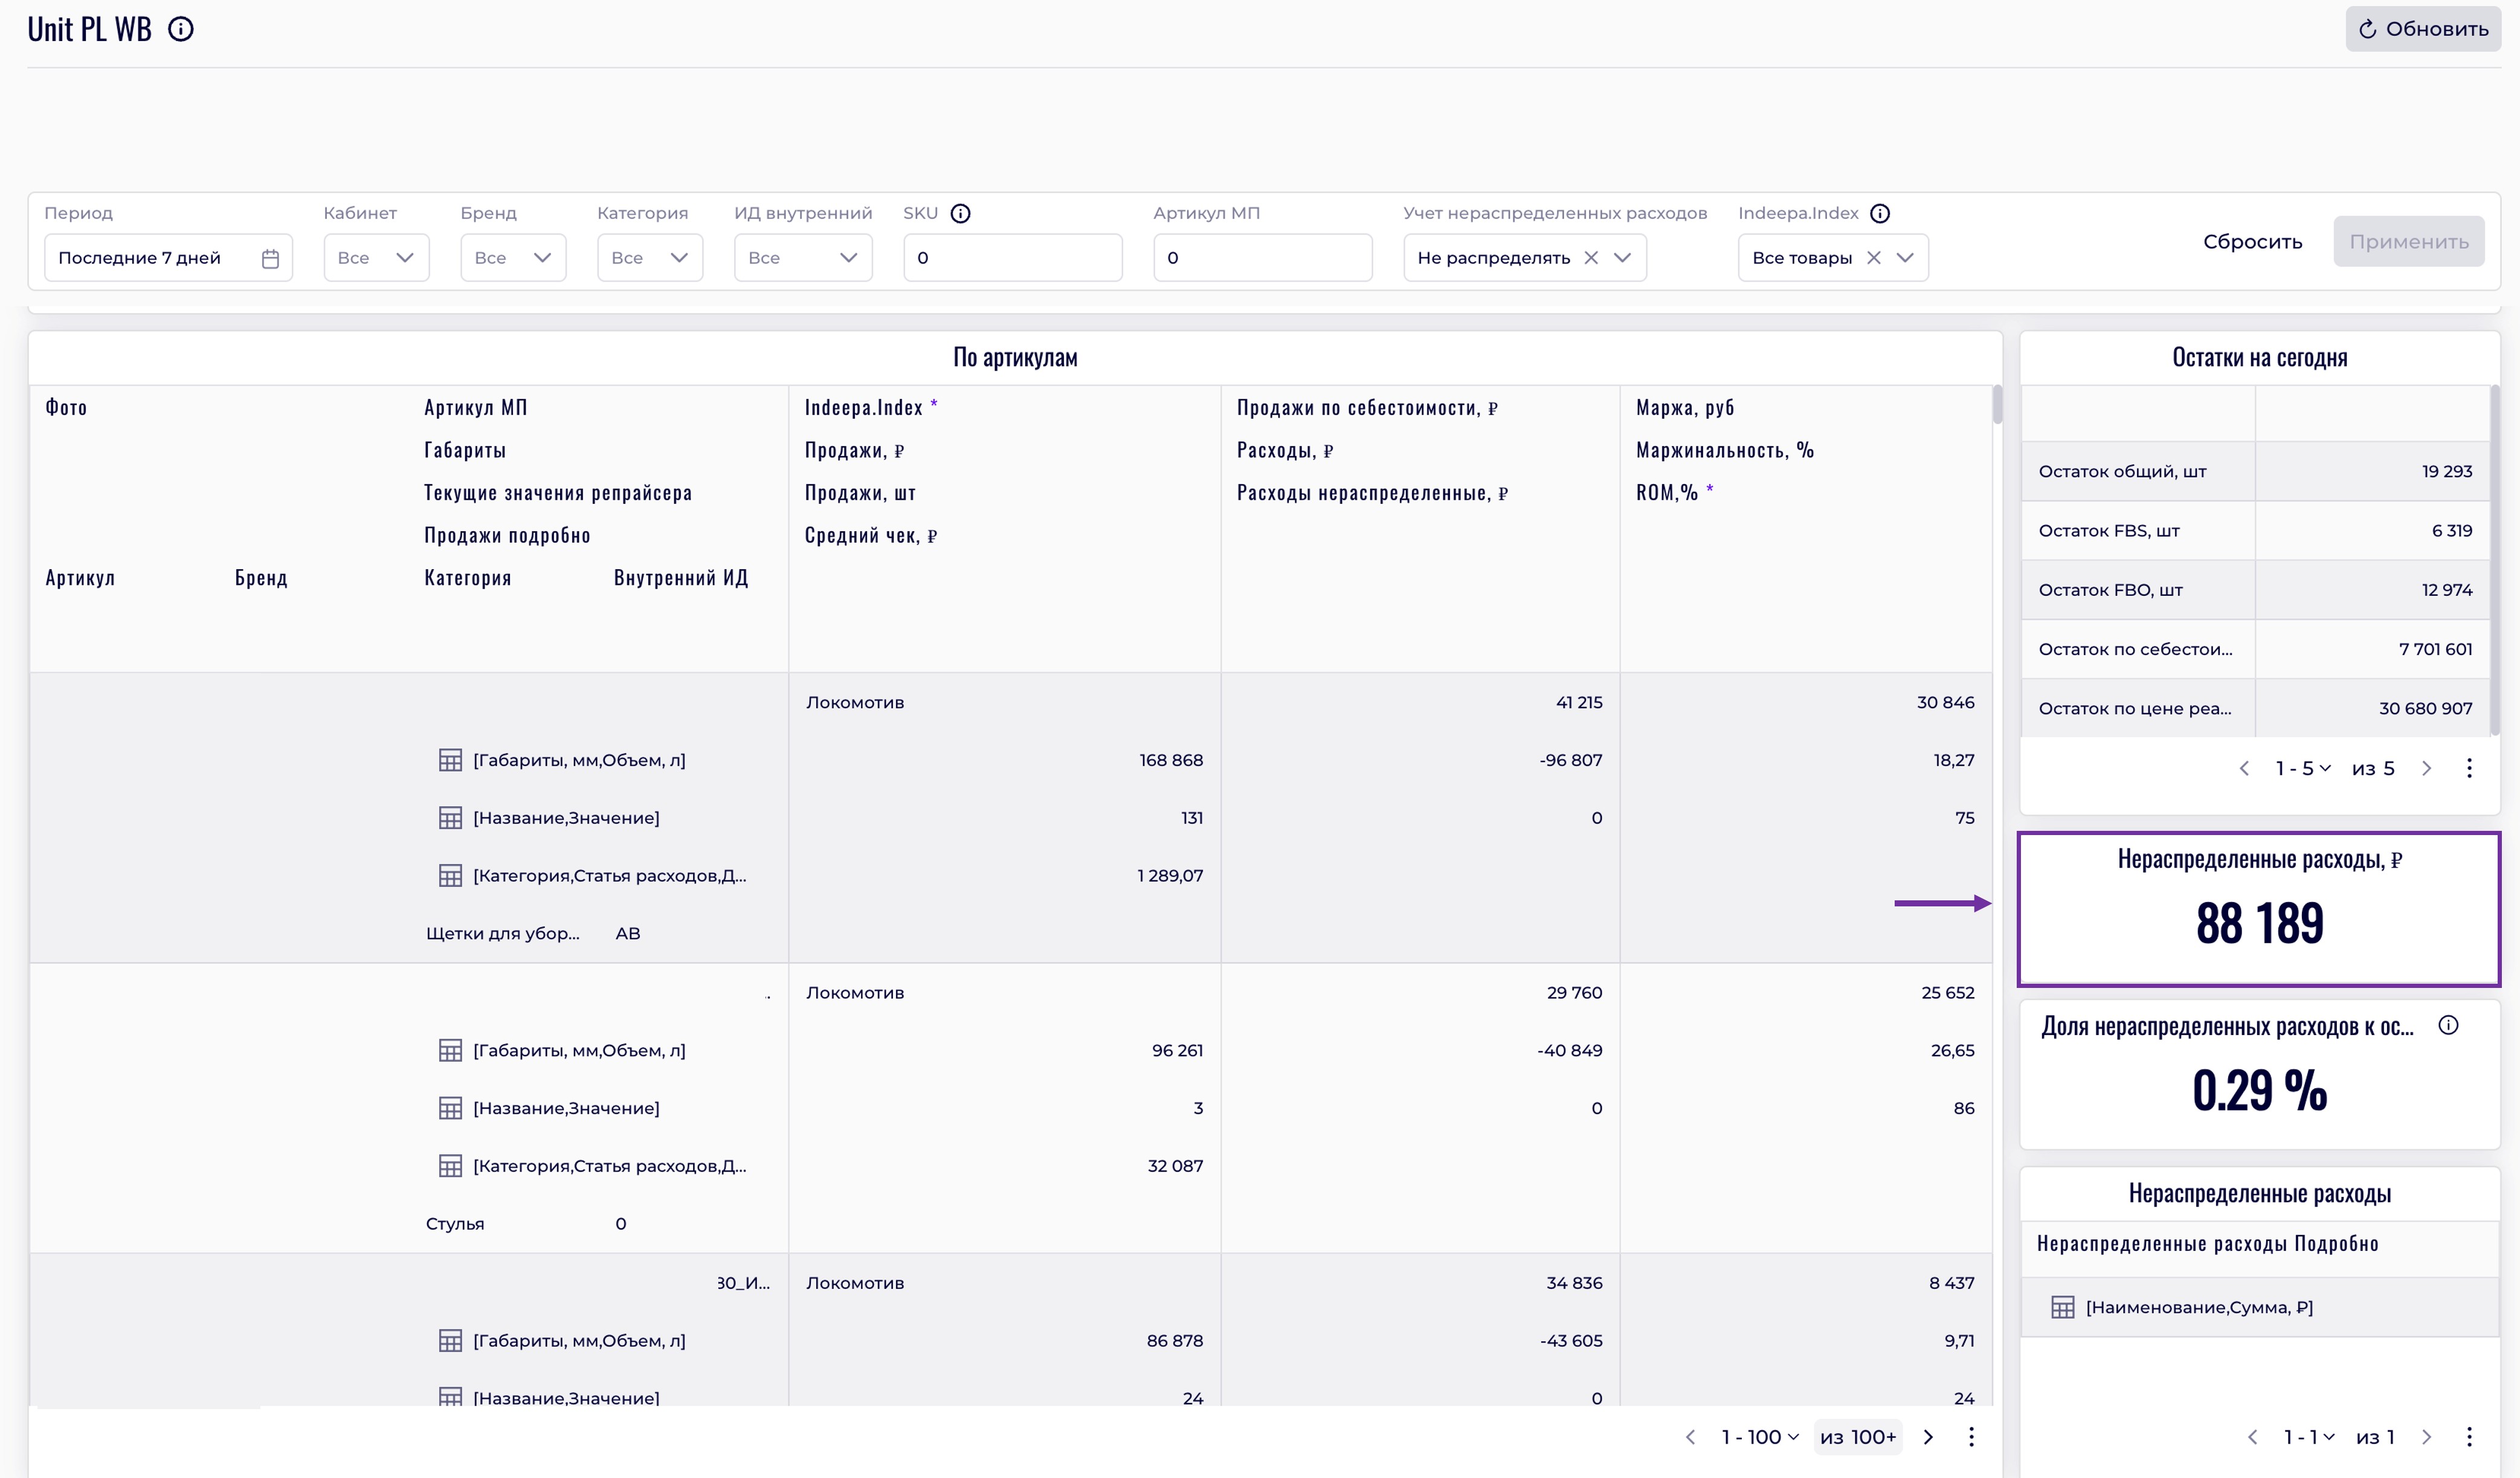
Task: Click the Сбросить link
Action: point(2252,242)
